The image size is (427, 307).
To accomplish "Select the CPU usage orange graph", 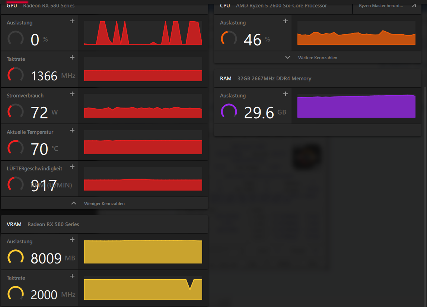I will [x=356, y=33].
